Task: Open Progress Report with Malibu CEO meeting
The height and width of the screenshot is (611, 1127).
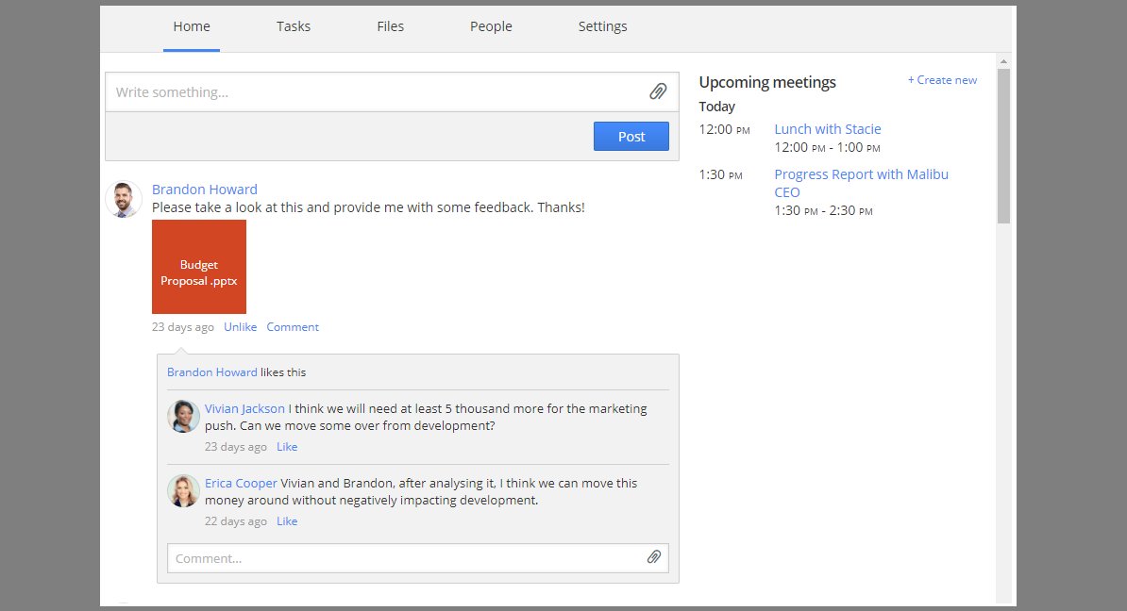Action: (x=861, y=183)
